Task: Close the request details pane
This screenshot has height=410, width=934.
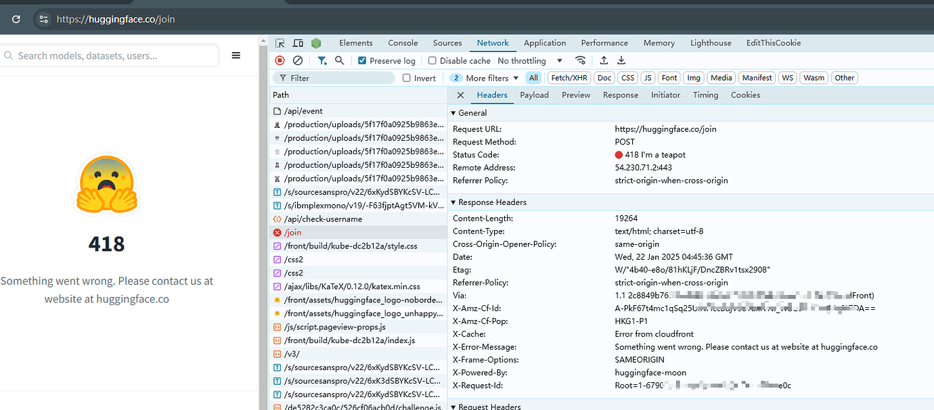Action: [x=460, y=95]
